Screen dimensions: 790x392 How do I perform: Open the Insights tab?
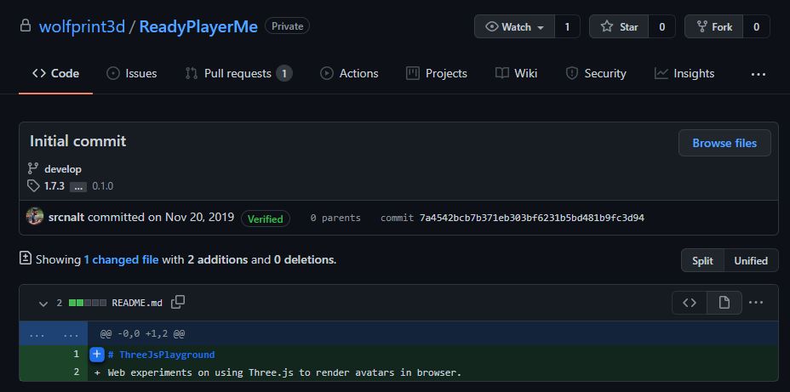point(684,73)
